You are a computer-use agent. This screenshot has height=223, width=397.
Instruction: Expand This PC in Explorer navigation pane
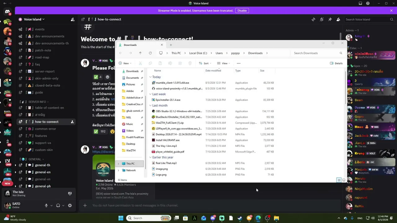(118, 164)
